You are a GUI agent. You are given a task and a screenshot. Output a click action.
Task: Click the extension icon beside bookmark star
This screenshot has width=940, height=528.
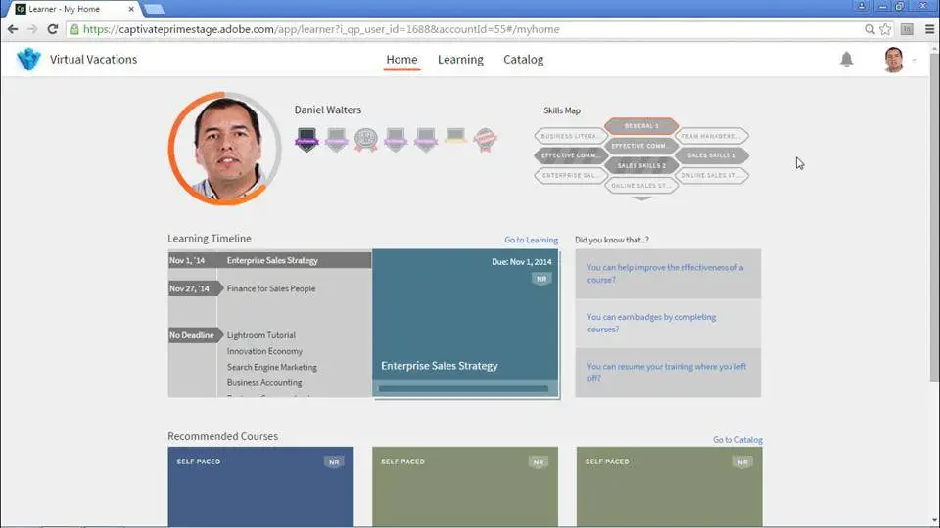tap(907, 29)
